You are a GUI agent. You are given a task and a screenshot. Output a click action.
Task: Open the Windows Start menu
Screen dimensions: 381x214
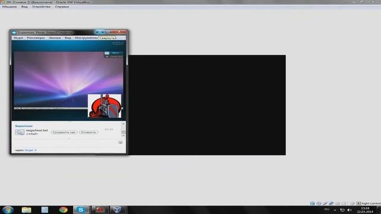(x=8, y=210)
